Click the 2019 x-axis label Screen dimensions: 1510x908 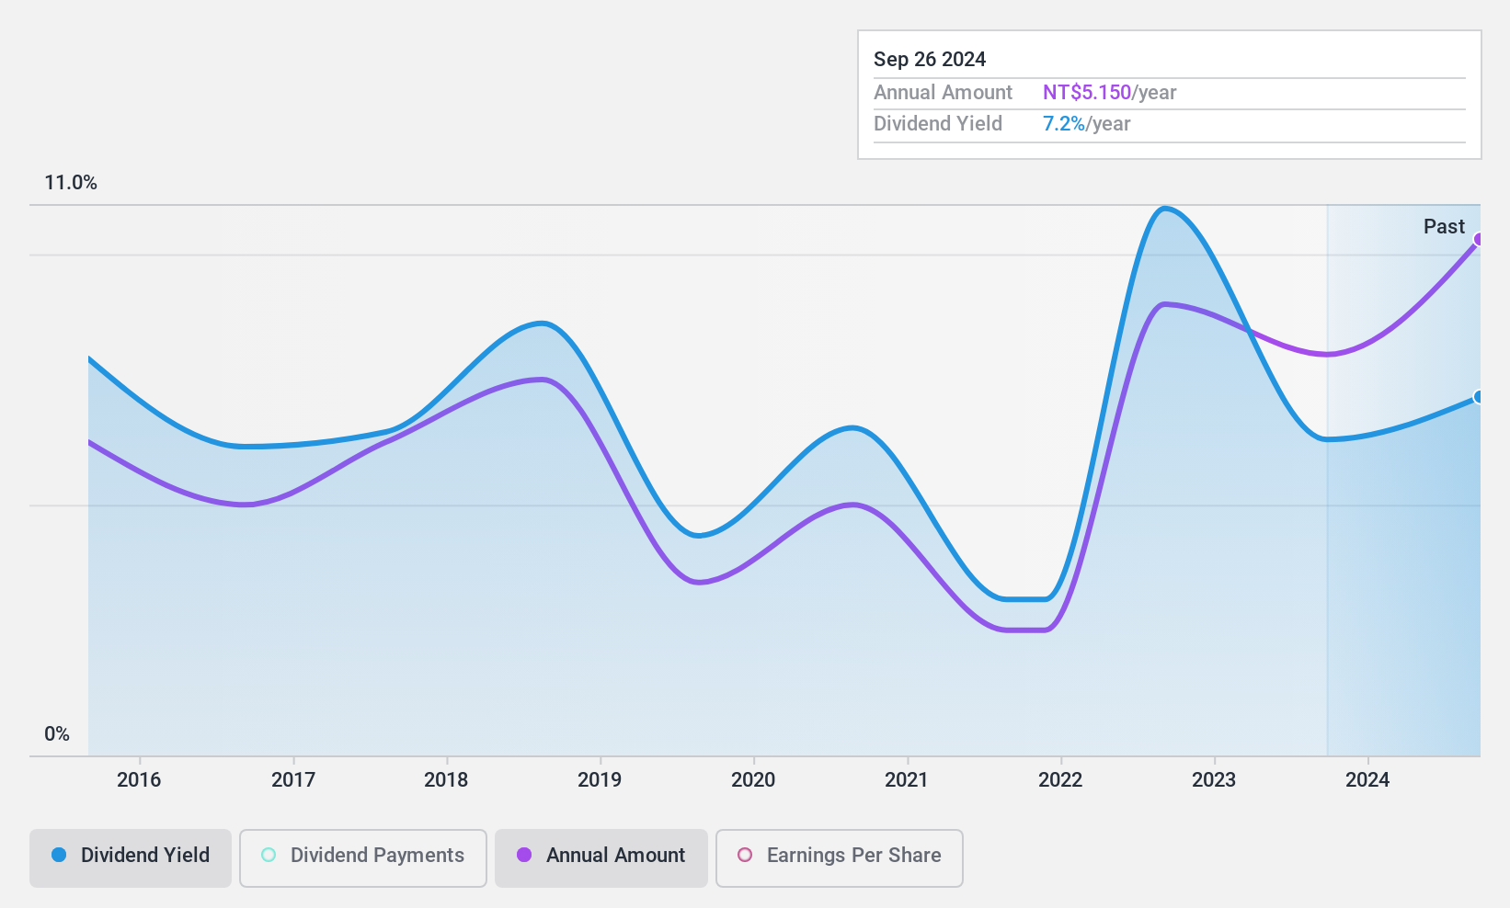click(x=600, y=780)
